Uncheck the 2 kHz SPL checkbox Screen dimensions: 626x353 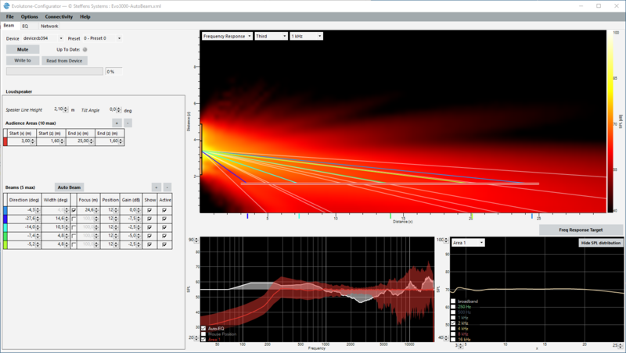pos(453,323)
